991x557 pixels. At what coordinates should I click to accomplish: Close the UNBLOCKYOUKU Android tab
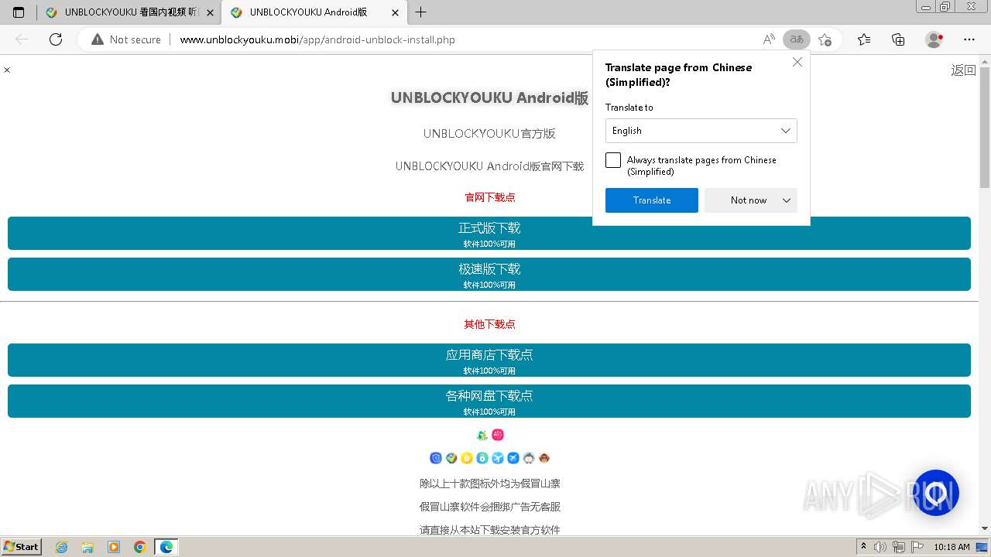point(395,12)
